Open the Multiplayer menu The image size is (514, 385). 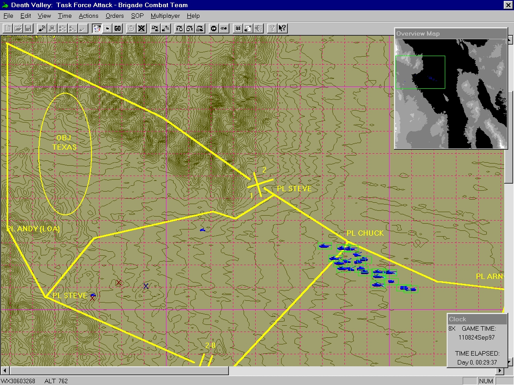(x=165, y=16)
